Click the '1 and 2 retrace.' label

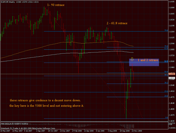pyautogui.click(x=148, y=60)
